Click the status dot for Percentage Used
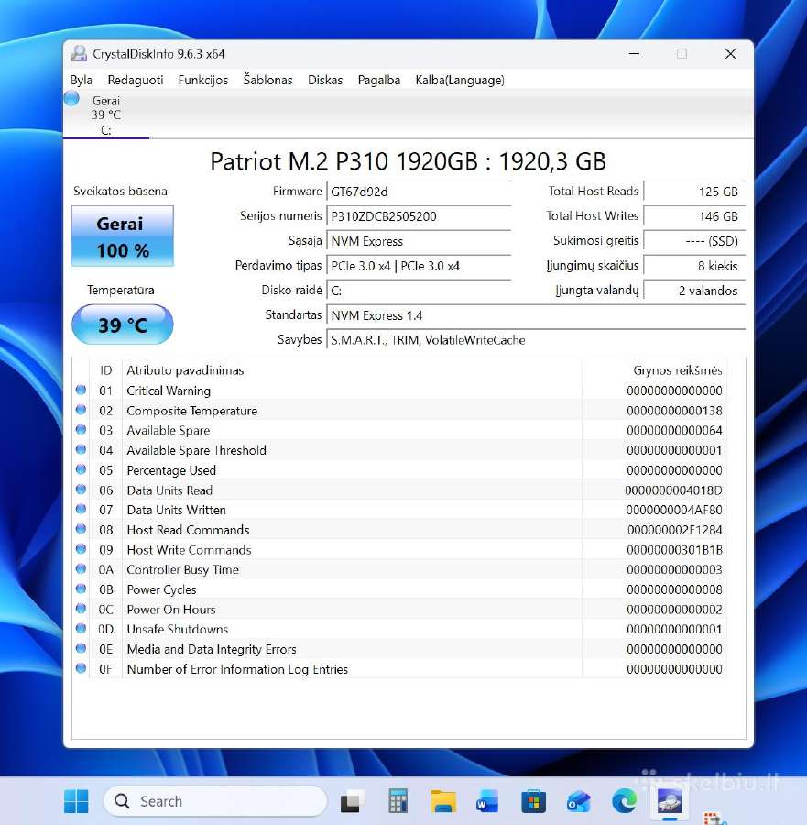The height and width of the screenshot is (825, 807). [x=81, y=469]
